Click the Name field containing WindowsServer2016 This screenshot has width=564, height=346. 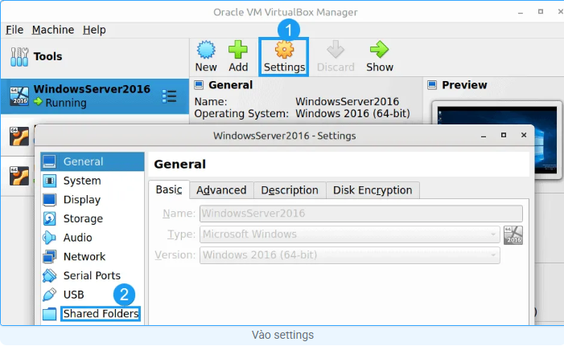point(361,214)
